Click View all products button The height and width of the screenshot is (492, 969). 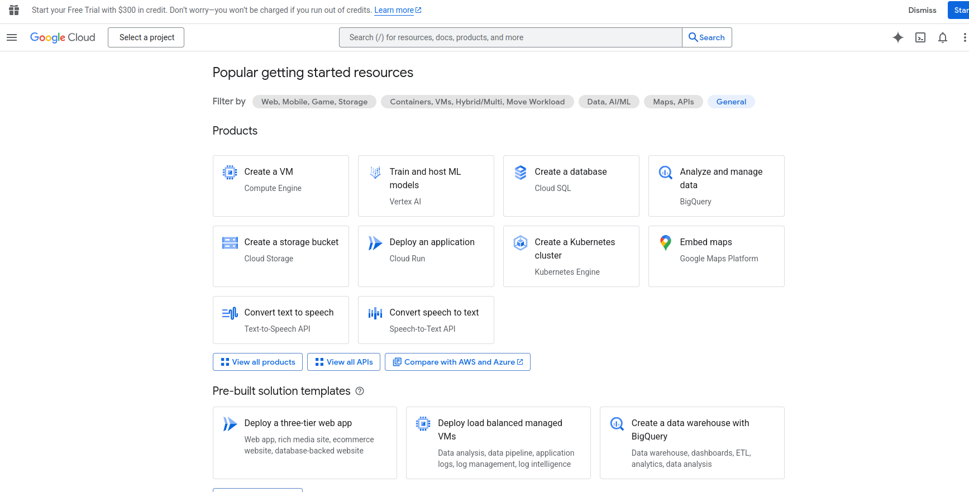[x=258, y=362]
